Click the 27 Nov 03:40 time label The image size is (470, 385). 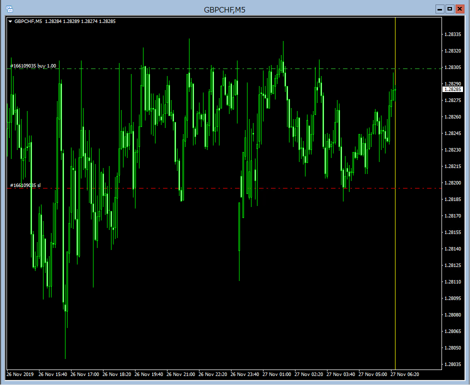[x=341, y=374]
